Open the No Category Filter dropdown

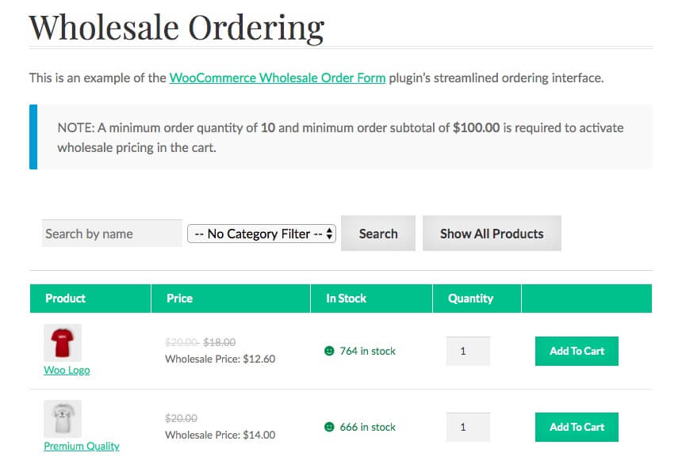click(x=262, y=234)
